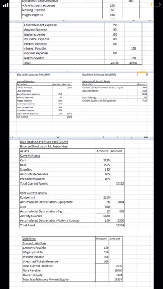Select the Non-Current Assets heading
163x289 pixels.
coord(34,193)
